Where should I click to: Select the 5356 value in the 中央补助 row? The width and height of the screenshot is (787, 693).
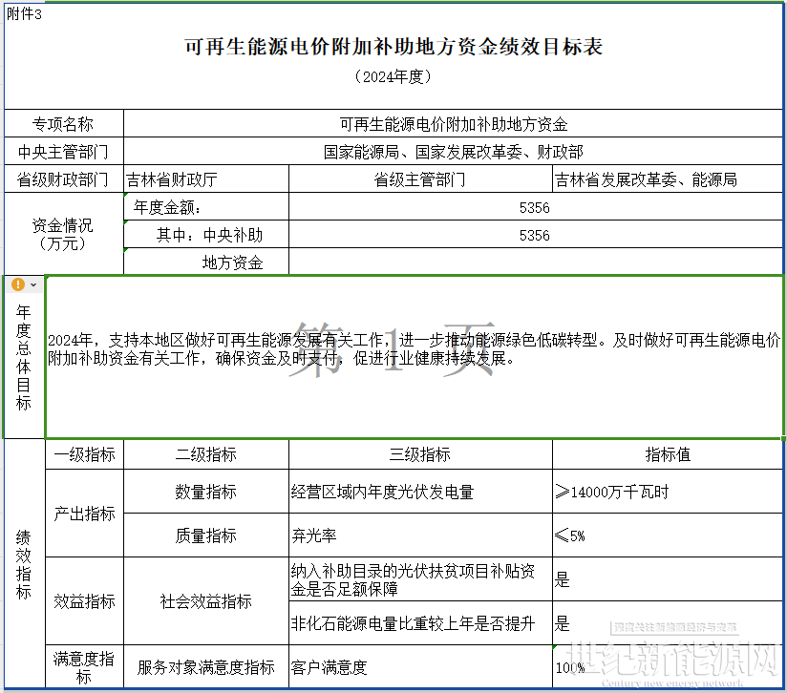(536, 234)
